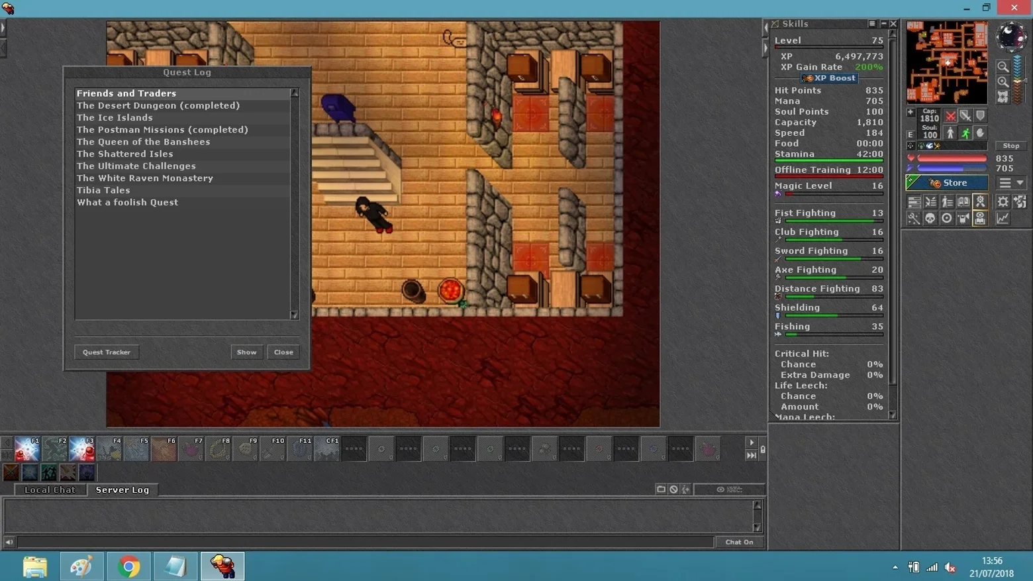Collapse the Skills panel
The height and width of the screenshot is (581, 1033).
[883, 24]
